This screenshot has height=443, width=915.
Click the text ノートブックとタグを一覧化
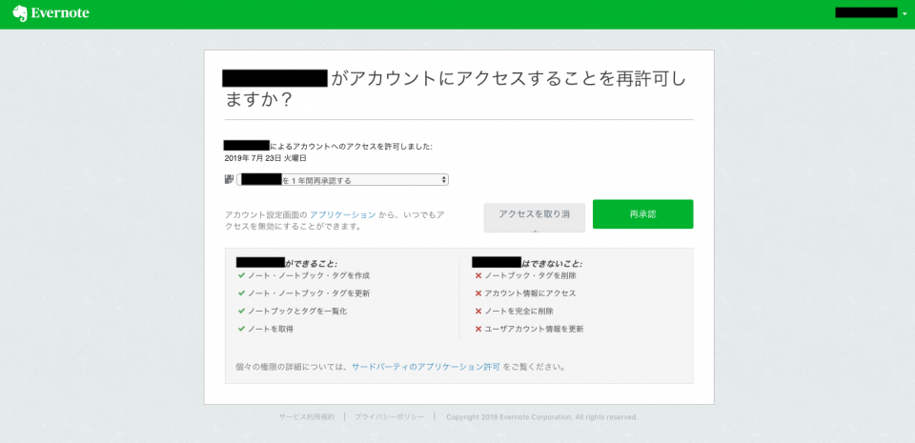(x=297, y=312)
